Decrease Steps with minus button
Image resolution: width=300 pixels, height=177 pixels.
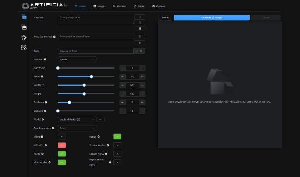point(123,76)
